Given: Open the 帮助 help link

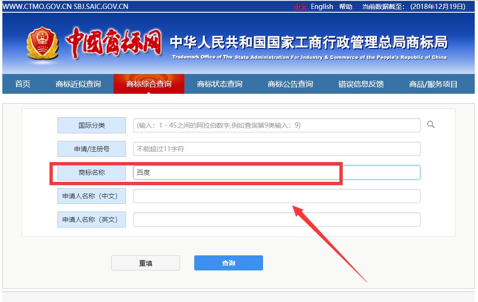Looking at the screenshot, I should point(346,7).
